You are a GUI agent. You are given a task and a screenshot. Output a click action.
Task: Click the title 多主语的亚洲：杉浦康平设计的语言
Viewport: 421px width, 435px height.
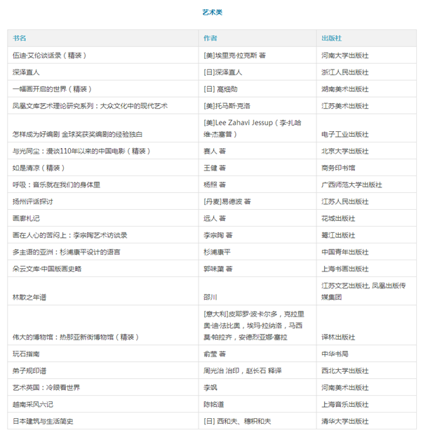coord(66,252)
